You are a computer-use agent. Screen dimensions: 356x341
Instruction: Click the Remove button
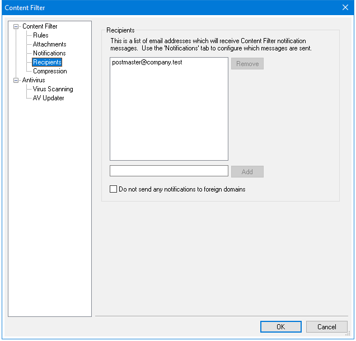247,64
